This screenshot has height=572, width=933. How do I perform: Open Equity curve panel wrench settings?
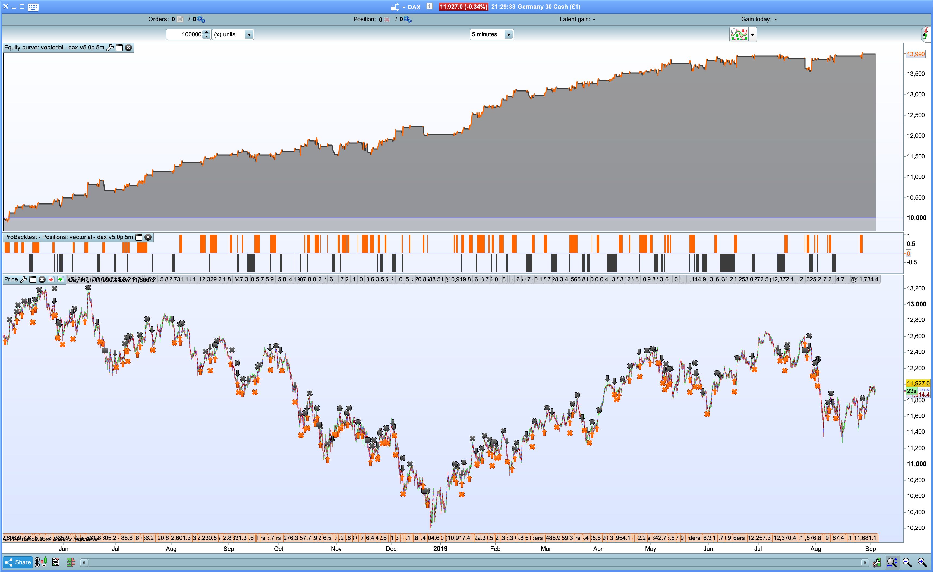110,47
